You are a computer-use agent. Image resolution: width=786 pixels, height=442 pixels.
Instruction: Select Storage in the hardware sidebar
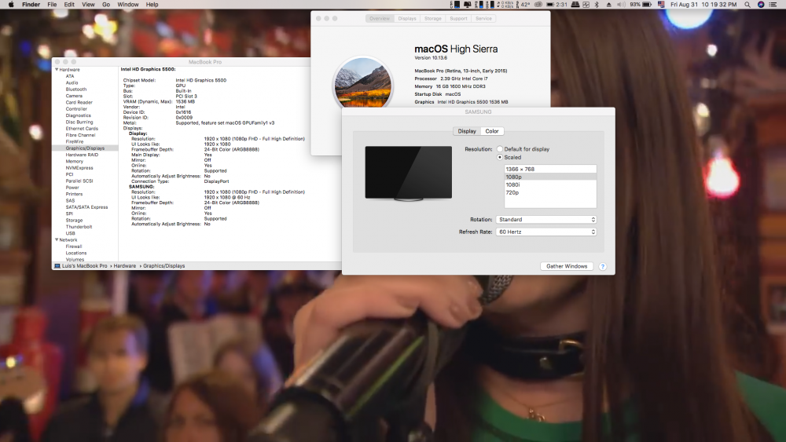[x=74, y=221]
